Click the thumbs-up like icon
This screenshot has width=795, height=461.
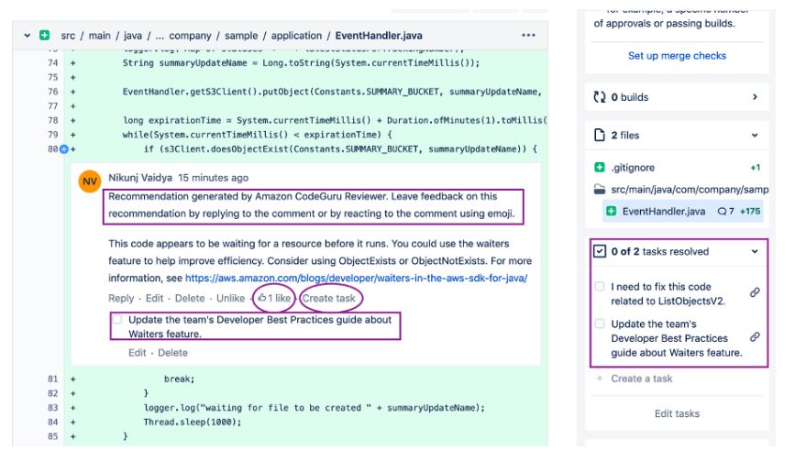261,298
